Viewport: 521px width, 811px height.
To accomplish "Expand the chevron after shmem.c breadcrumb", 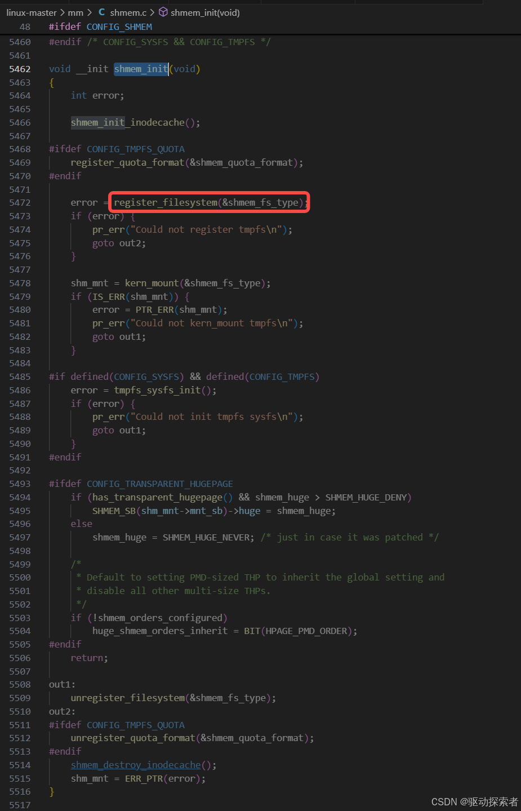I will click(x=152, y=12).
